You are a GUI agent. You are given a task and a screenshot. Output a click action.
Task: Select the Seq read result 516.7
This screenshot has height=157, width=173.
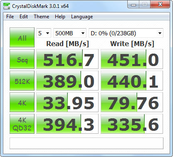click(x=67, y=59)
